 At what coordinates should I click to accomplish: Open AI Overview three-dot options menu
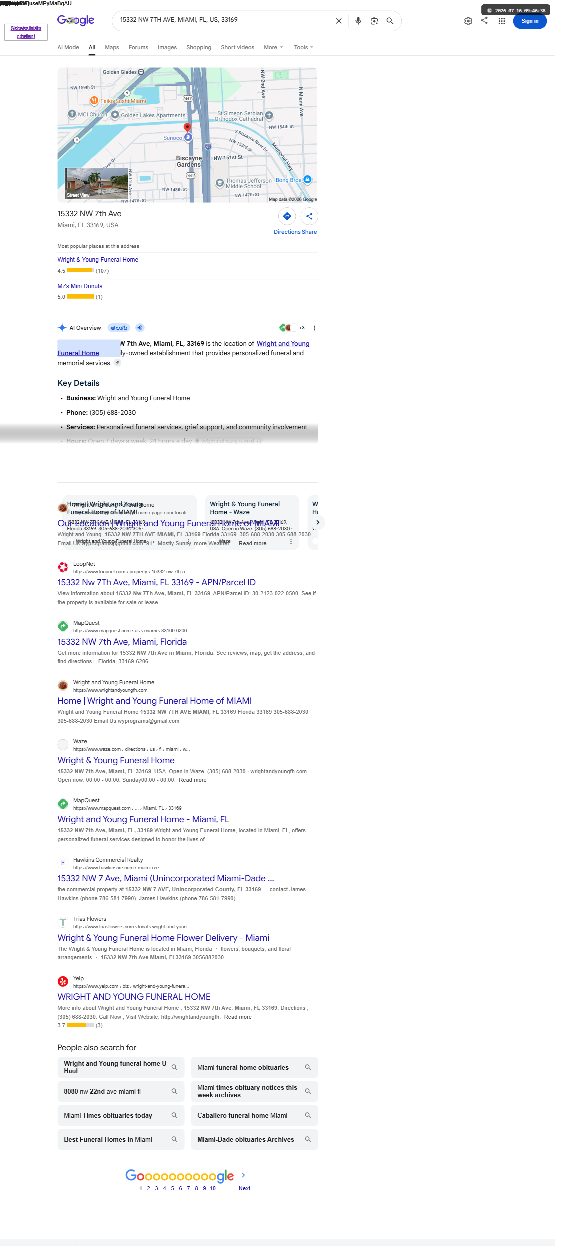coord(314,328)
